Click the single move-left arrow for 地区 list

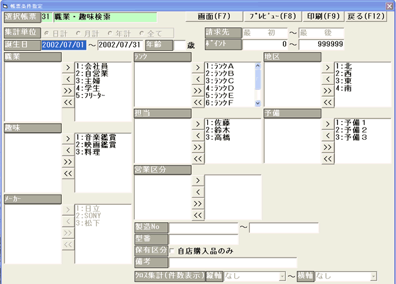(328, 79)
